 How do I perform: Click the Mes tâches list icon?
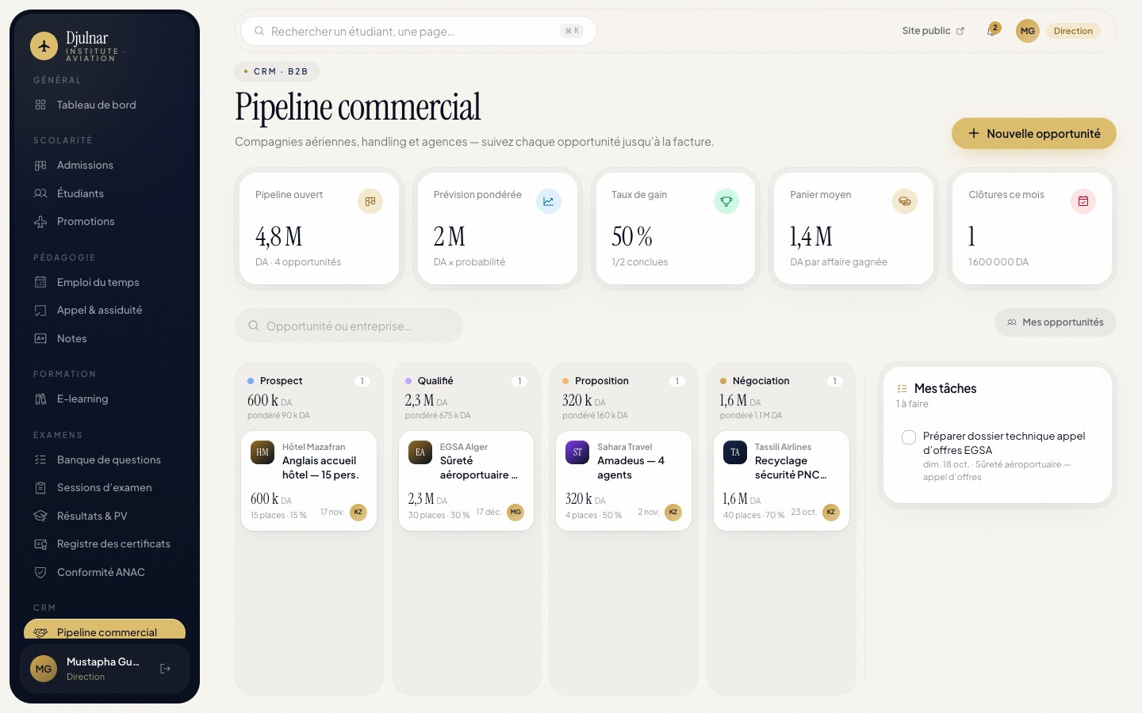pyautogui.click(x=902, y=388)
